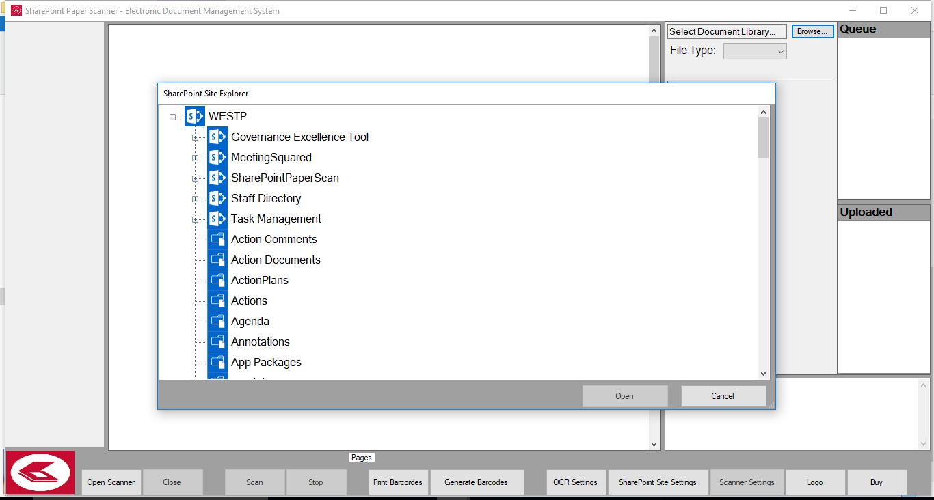
Task: Click the preview pane scroll-up arrow
Action: click(654, 31)
